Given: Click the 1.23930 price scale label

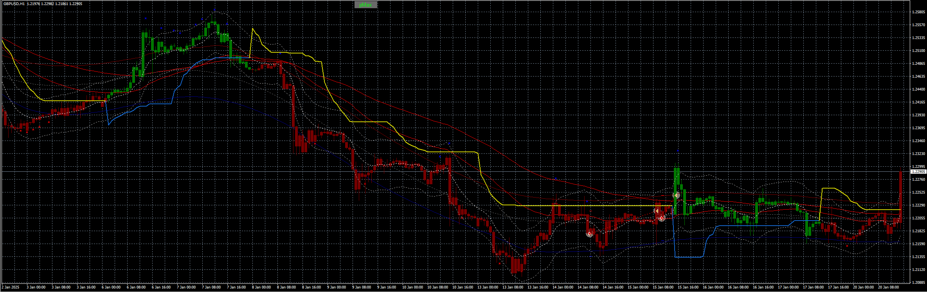Looking at the screenshot, I should tap(920, 115).
